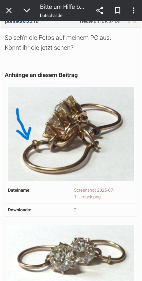Open the first earring attachment photo
The width and height of the screenshot is (142, 281).
tap(71, 134)
